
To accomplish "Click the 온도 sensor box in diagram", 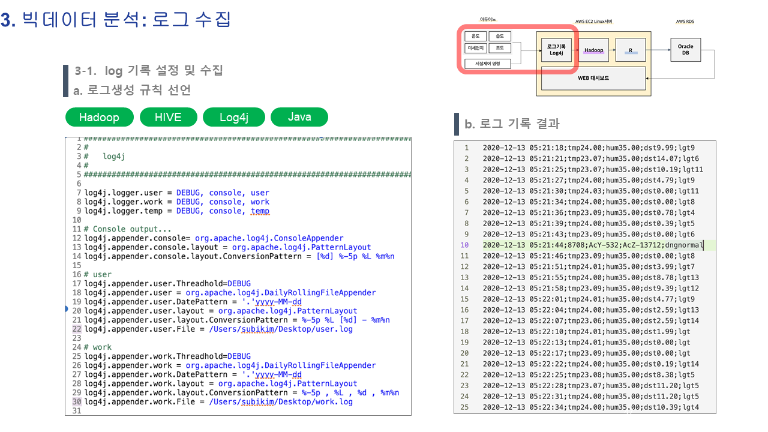I will point(476,37).
